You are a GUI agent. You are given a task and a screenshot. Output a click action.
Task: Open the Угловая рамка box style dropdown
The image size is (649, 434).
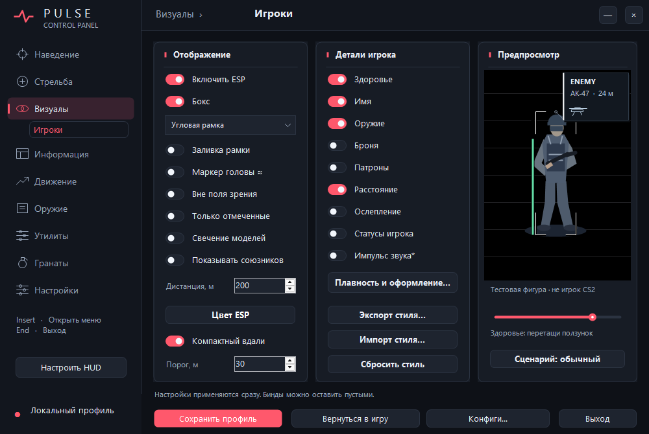230,125
